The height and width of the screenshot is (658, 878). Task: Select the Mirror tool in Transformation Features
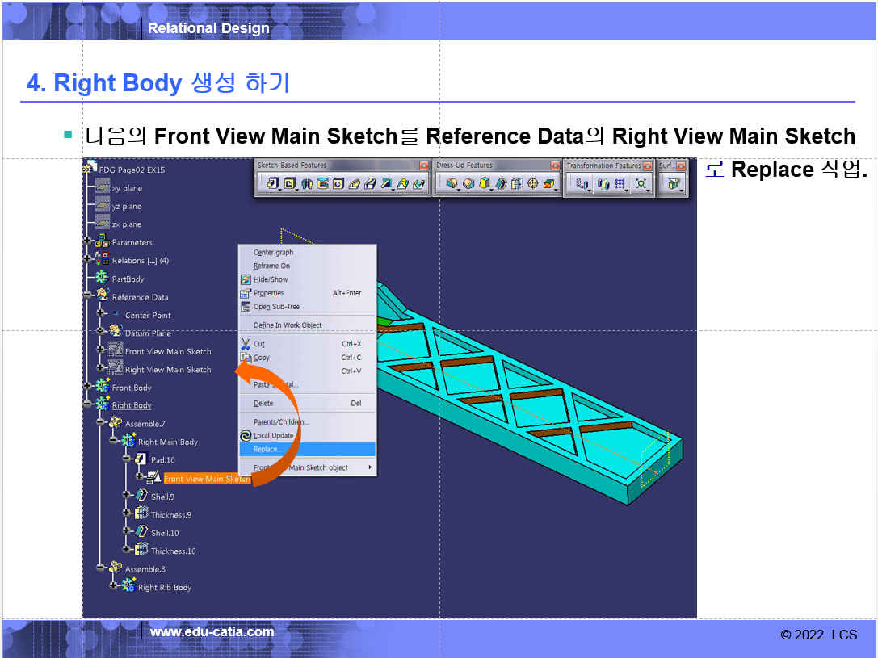pos(603,184)
